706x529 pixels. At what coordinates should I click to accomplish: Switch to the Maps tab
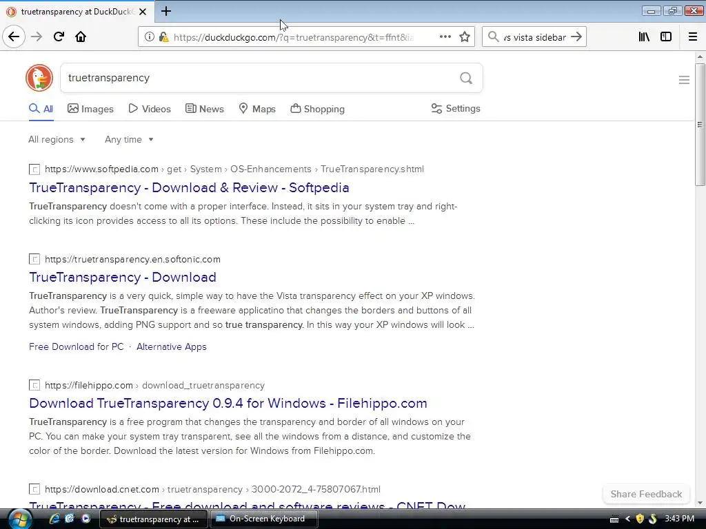click(x=257, y=109)
